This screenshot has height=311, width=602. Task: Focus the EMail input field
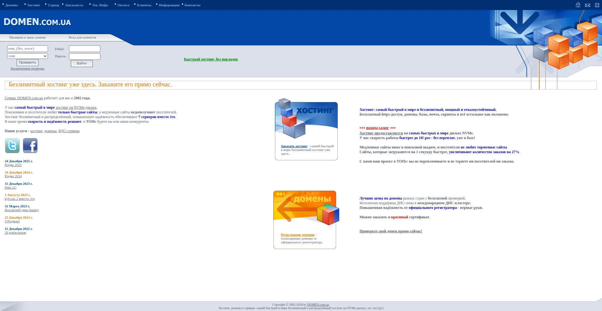85,49
